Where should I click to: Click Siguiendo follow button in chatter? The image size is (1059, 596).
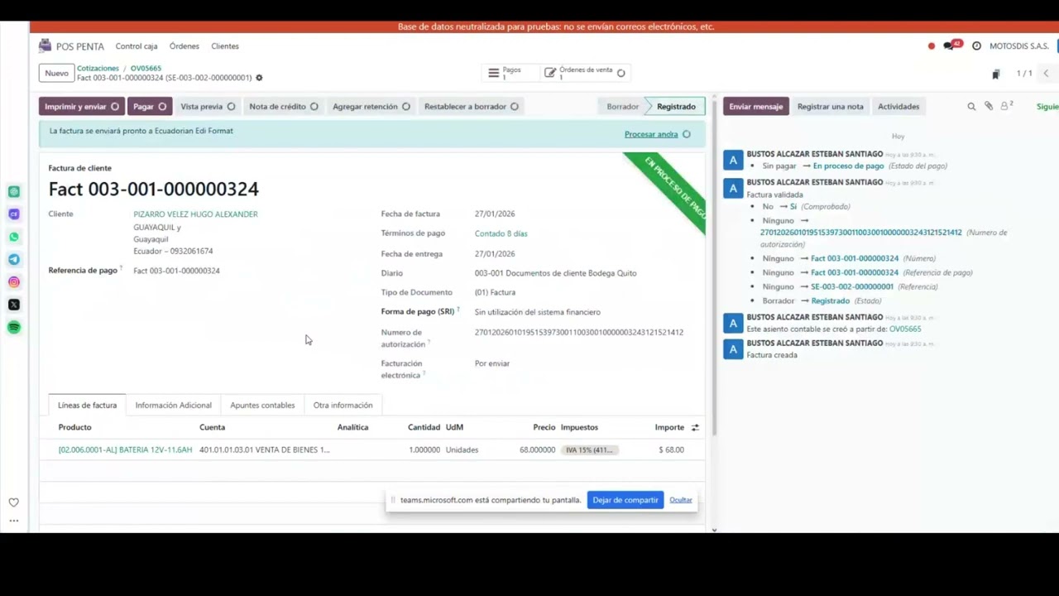coord(1047,106)
